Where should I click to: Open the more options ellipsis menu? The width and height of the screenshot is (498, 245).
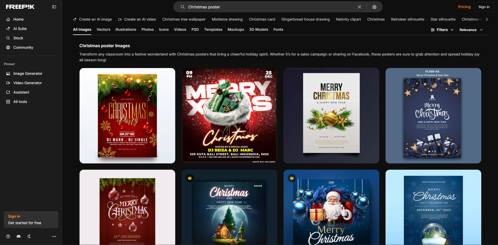54,236
